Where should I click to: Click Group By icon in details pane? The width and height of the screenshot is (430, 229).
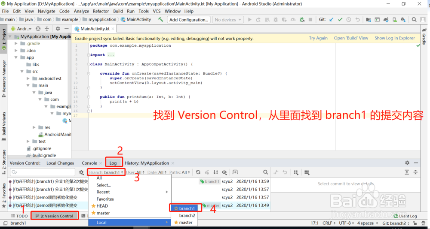(296, 172)
